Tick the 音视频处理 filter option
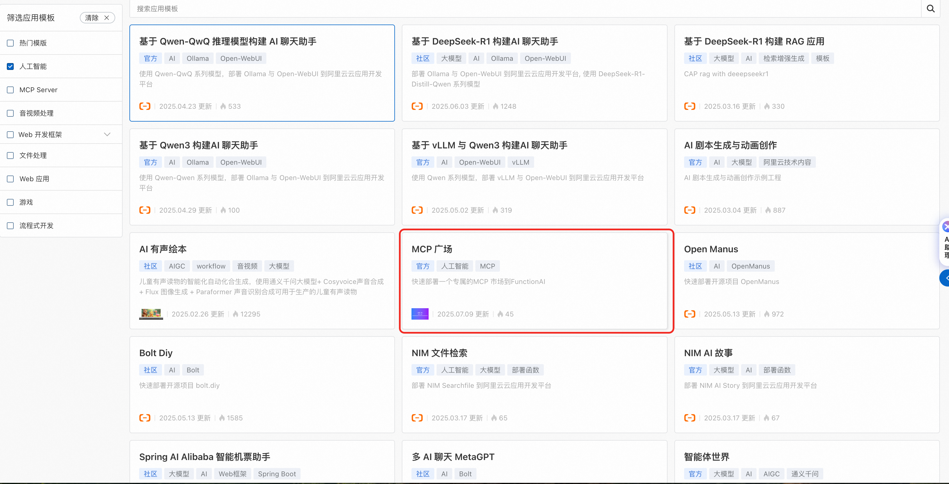 click(x=10, y=113)
